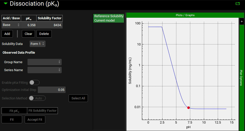
Task: Open the Form 1 solubility data dropdown
Action: [x=38, y=44]
